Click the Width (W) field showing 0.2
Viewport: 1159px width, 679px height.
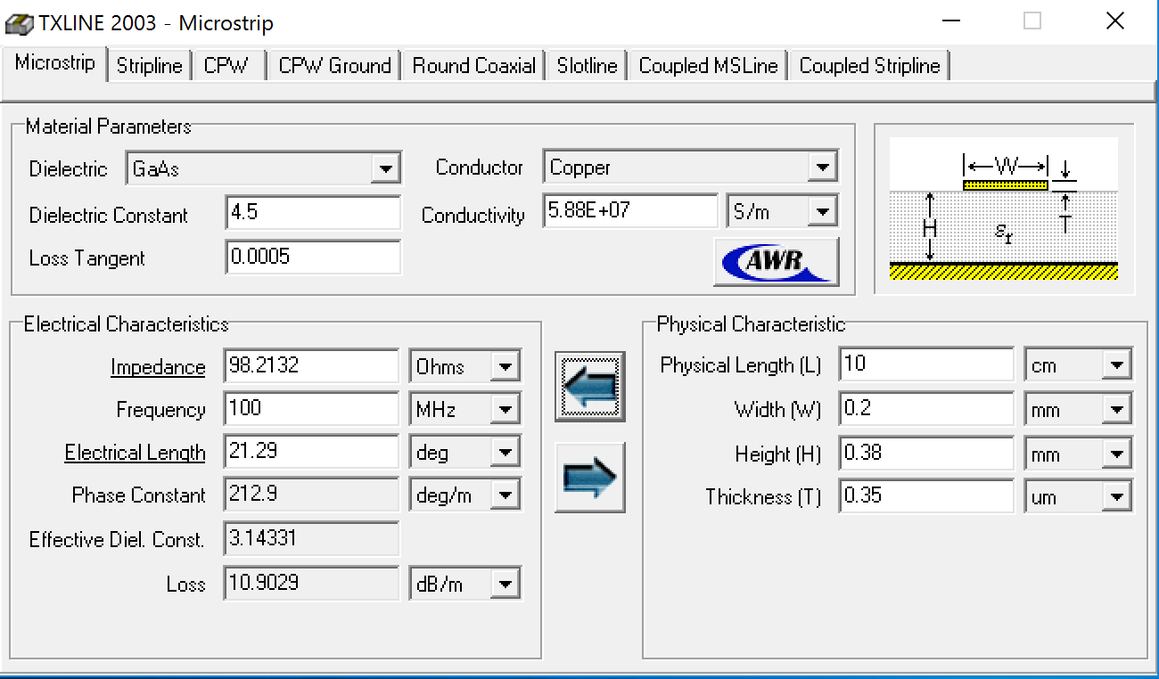(x=926, y=410)
